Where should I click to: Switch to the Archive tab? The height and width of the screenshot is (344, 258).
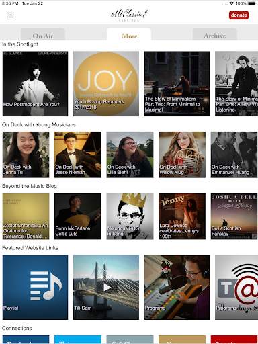tap(215, 35)
